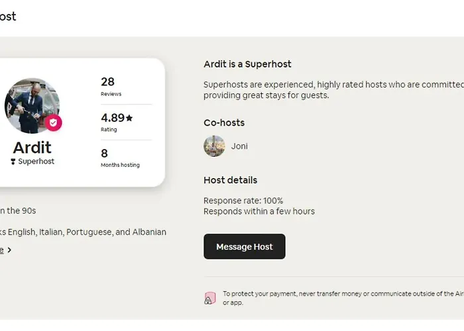Click the 'Ardit is a Superhost' heading

pyautogui.click(x=247, y=64)
